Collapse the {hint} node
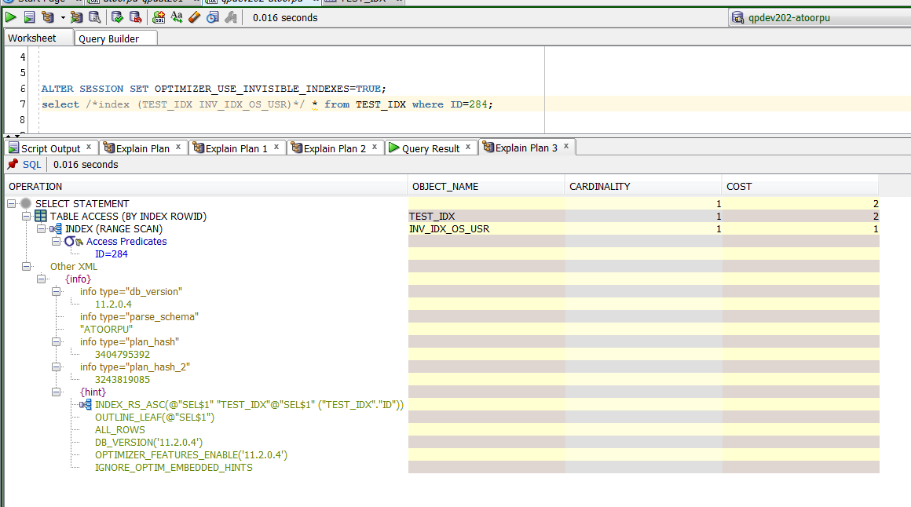Viewport: 911px width, 507px height. pyautogui.click(x=57, y=392)
